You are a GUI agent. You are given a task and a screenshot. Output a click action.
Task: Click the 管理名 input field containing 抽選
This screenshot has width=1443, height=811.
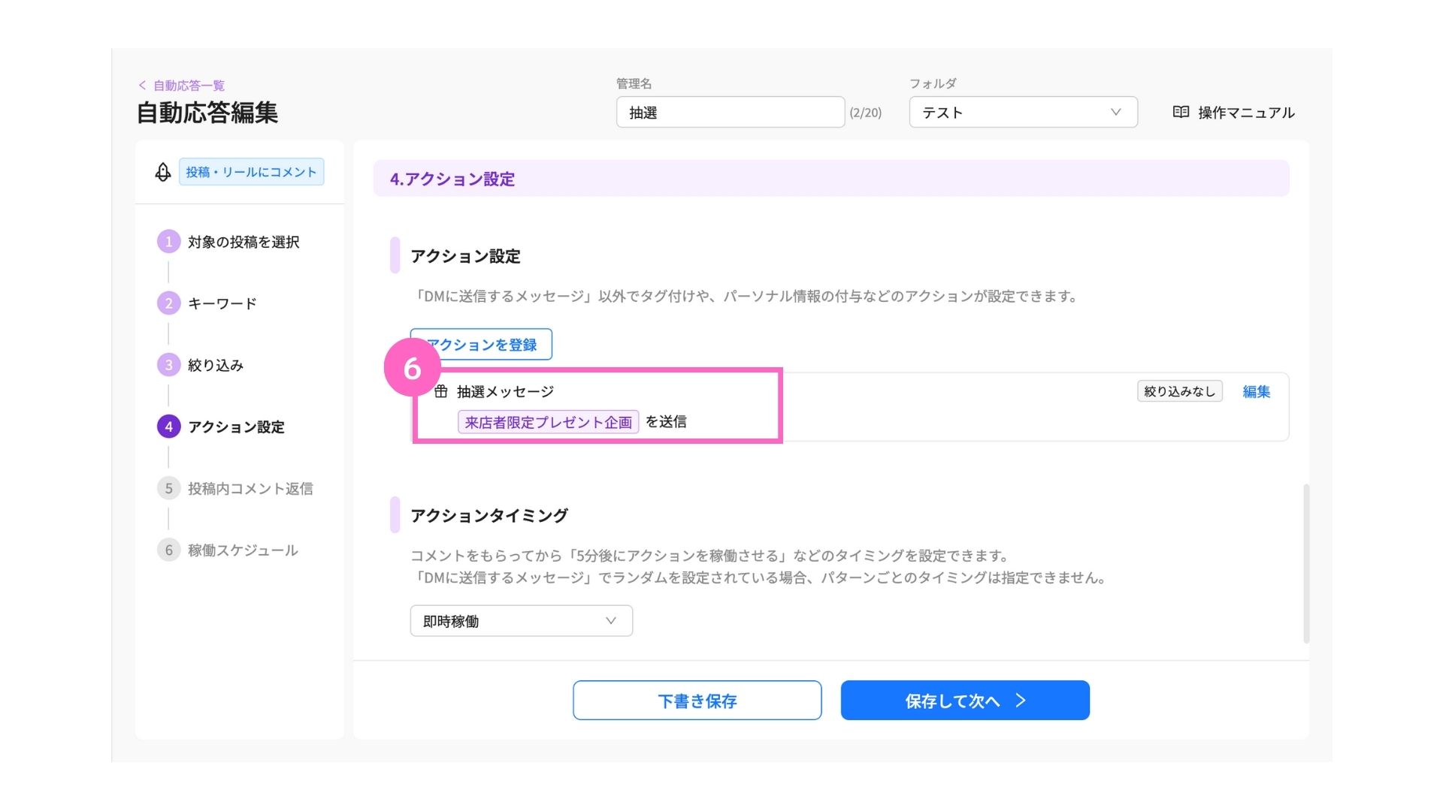[730, 112]
